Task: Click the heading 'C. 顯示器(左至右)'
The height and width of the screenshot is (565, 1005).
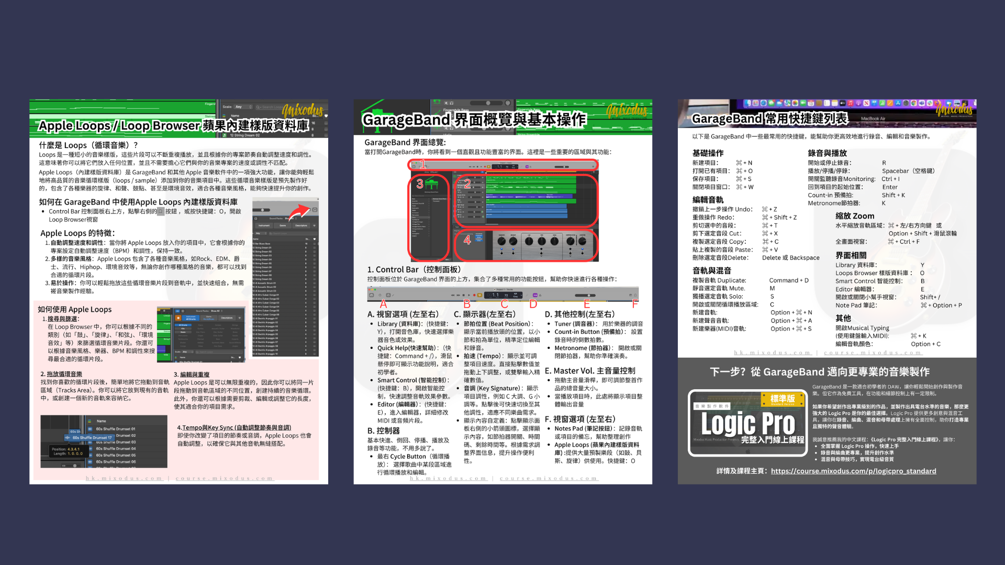Action: pyautogui.click(x=485, y=314)
